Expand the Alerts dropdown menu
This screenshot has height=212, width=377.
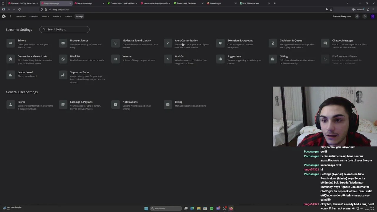[x=45, y=16]
